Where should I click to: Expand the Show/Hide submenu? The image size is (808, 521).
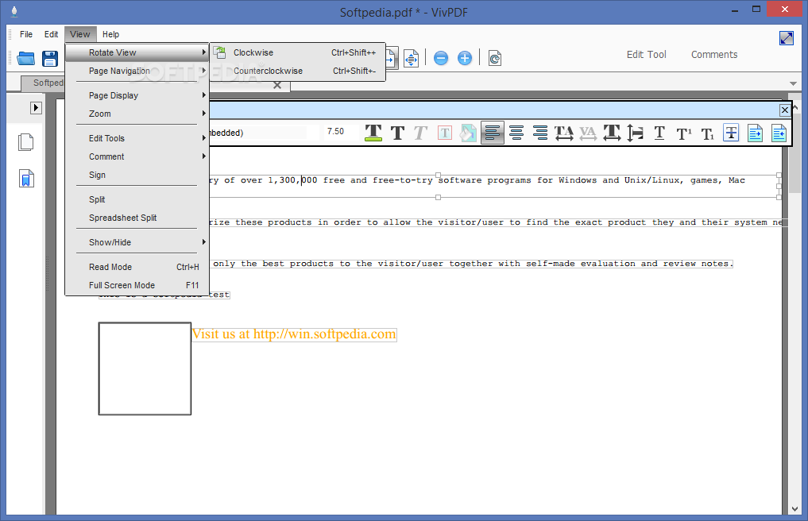pos(137,243)
